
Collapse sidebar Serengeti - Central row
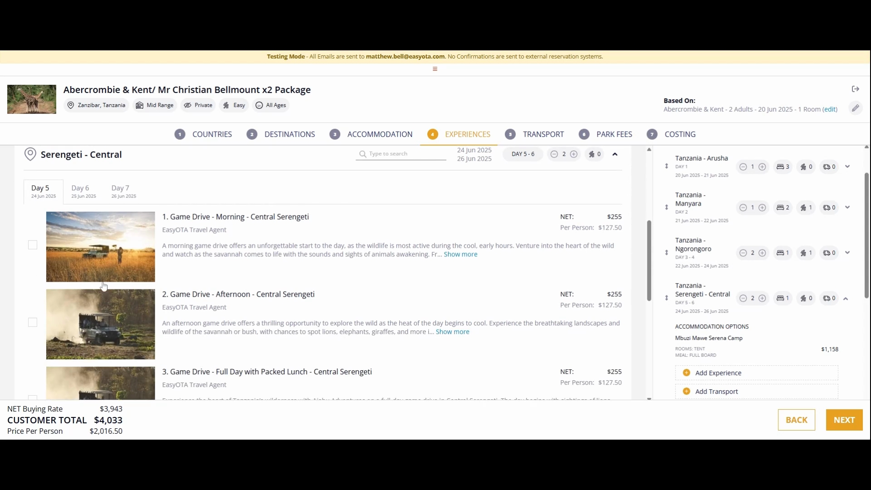846,299
